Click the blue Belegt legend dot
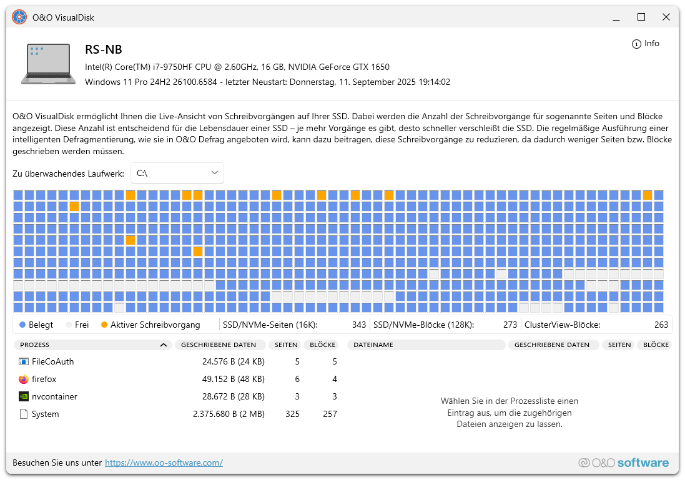 click(22, 325)
